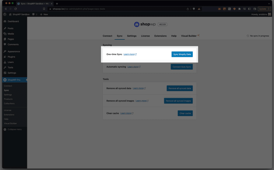This screenshot has width=274, height=170.
Task: Open the Settings tab in ShopWP
Action: (132, 36)
